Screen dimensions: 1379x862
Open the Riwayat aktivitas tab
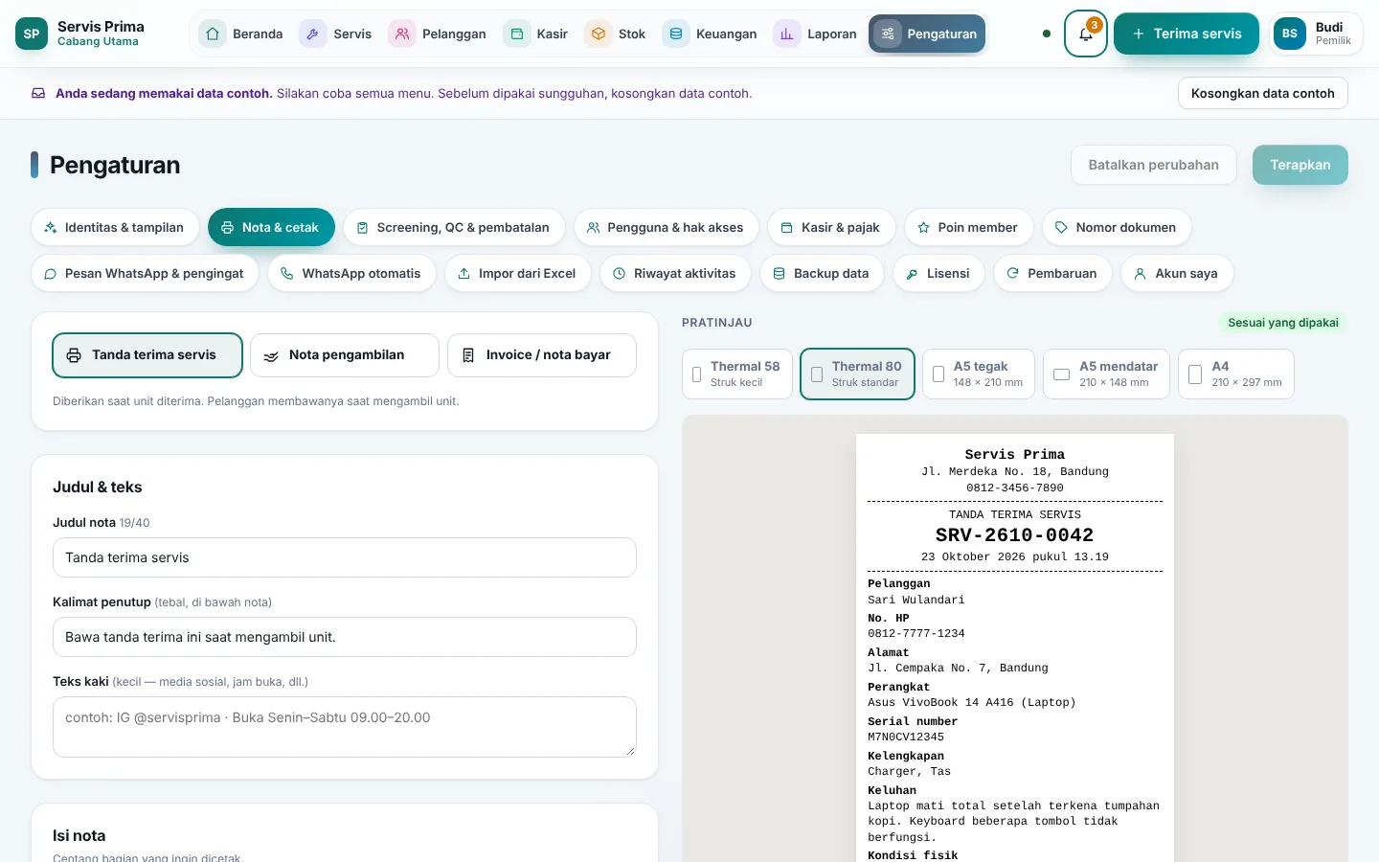(675, 273)
